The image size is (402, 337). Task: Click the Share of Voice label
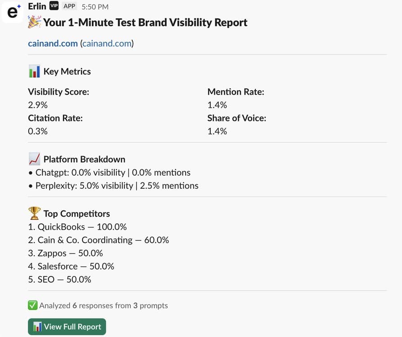click(x=237, y=118)
